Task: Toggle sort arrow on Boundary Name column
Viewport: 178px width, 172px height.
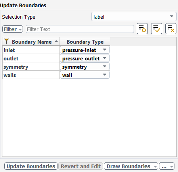Action: tap(56, 41)
